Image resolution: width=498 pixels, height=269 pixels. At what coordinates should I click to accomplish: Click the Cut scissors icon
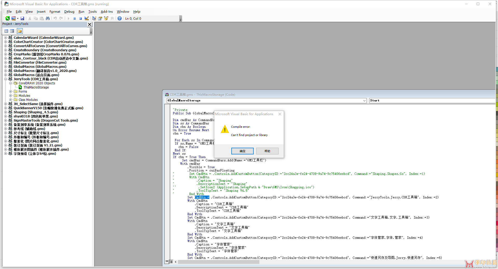pyautogui.click(x=30, y=18)
